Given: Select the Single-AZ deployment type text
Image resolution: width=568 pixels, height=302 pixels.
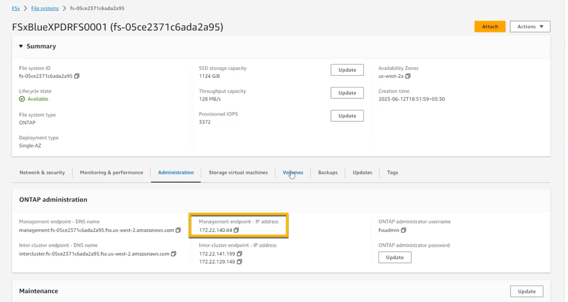Looking at the screenshot, I should (x=30, y=146).
